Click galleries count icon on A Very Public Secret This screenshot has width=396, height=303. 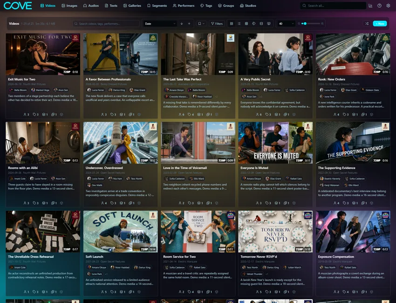287,115
